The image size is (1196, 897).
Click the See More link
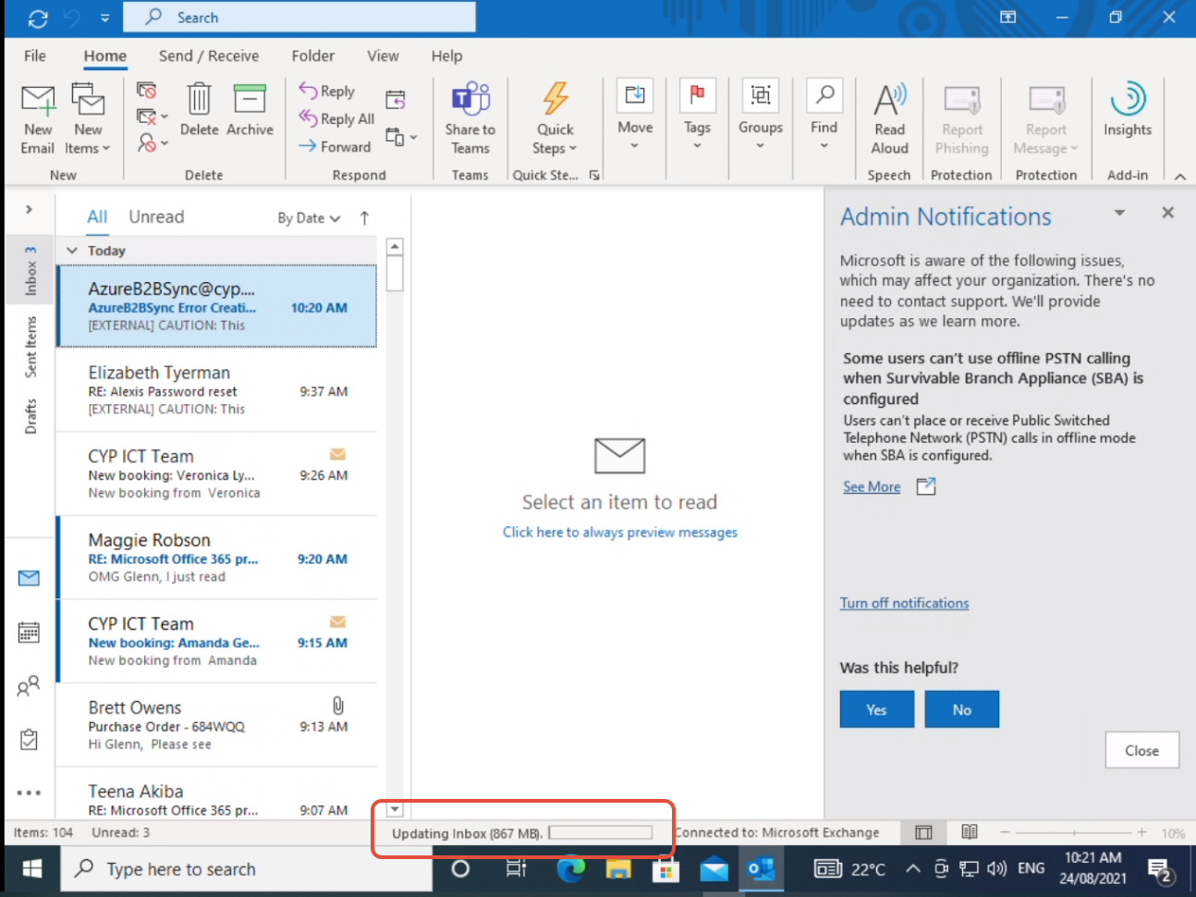(x=872, y=486)
